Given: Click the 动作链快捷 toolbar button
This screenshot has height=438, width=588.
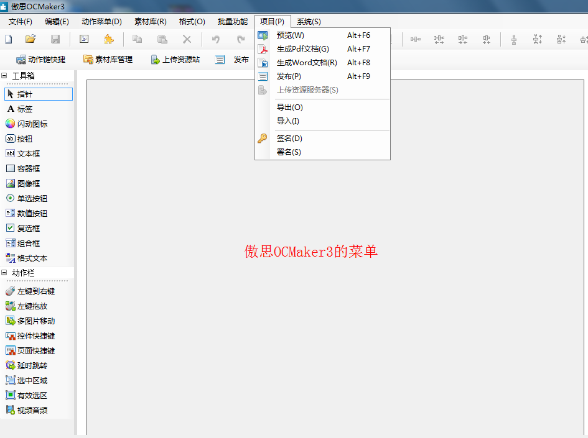Looking at the screenshot, I should pos(41,60).
